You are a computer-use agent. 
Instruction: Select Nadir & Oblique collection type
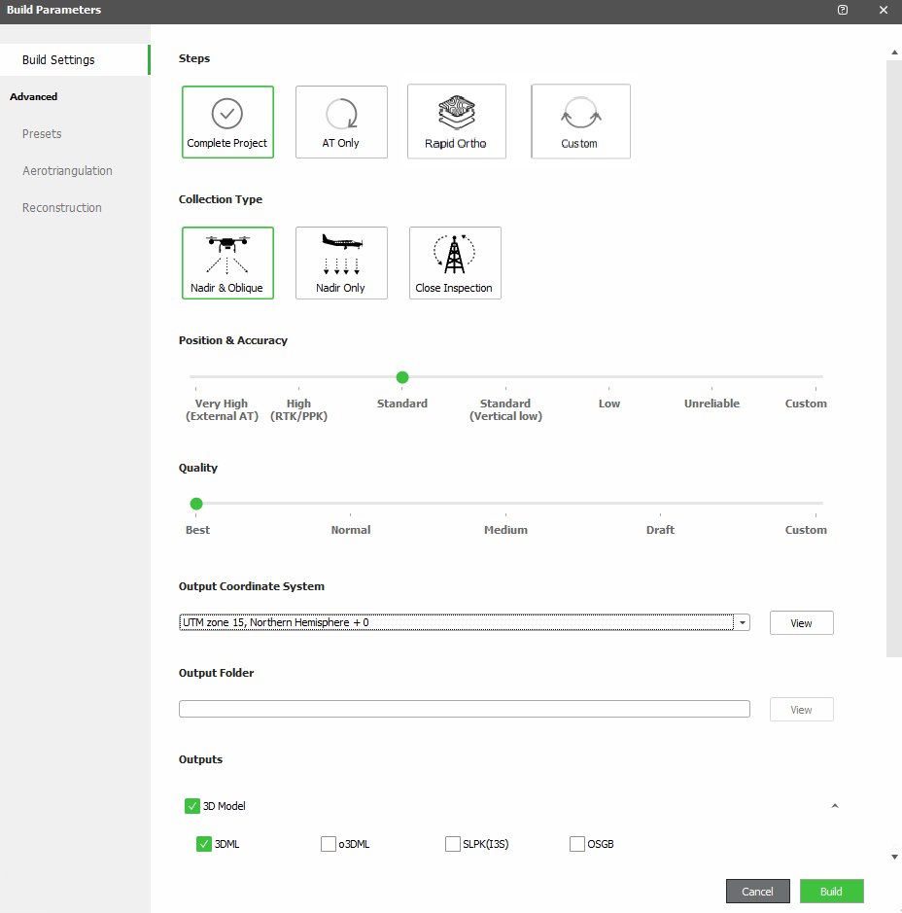coord(227,263)
